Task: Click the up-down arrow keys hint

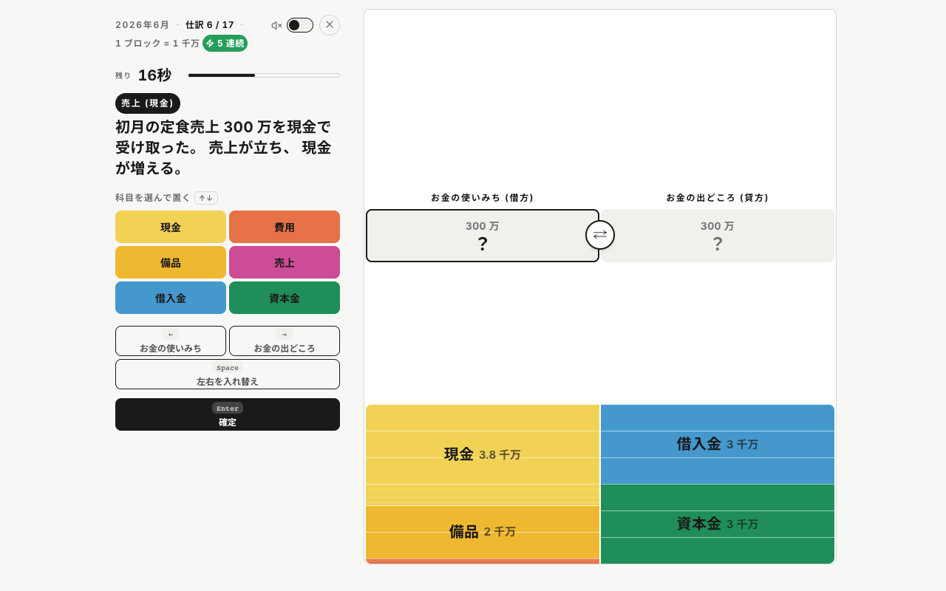Action: tap(206, 198)
